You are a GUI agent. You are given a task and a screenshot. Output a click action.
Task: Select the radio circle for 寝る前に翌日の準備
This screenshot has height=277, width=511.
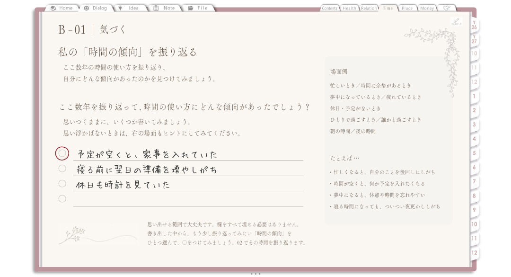coord(62,169)
